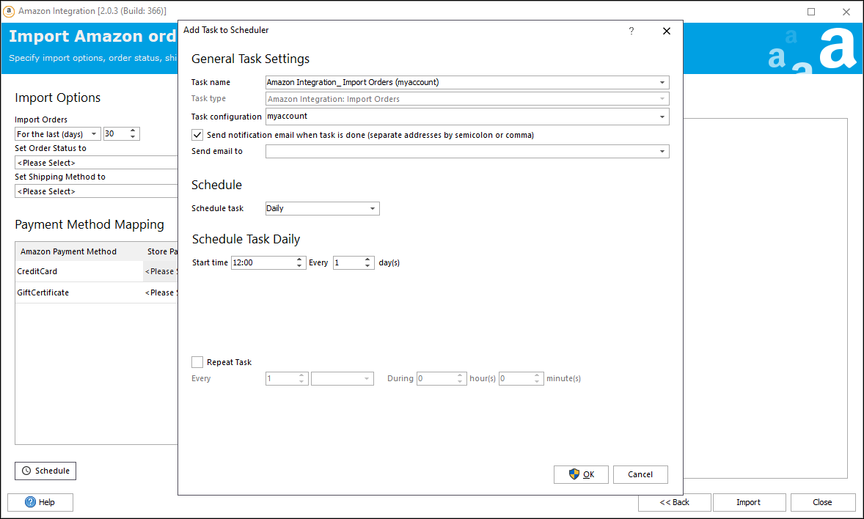864x519 pixels.
Task: Open Set Order Status to dropdown
Action: point(96,163)
